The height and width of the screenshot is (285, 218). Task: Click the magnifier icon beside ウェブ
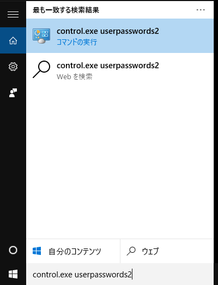131,251
